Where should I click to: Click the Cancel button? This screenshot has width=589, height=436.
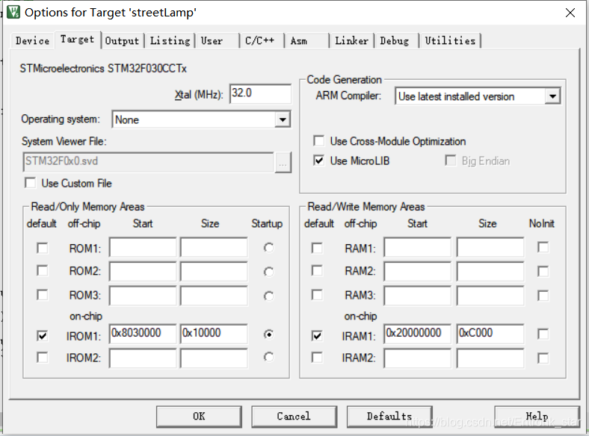pyautogui.click(x=294, y=417)
